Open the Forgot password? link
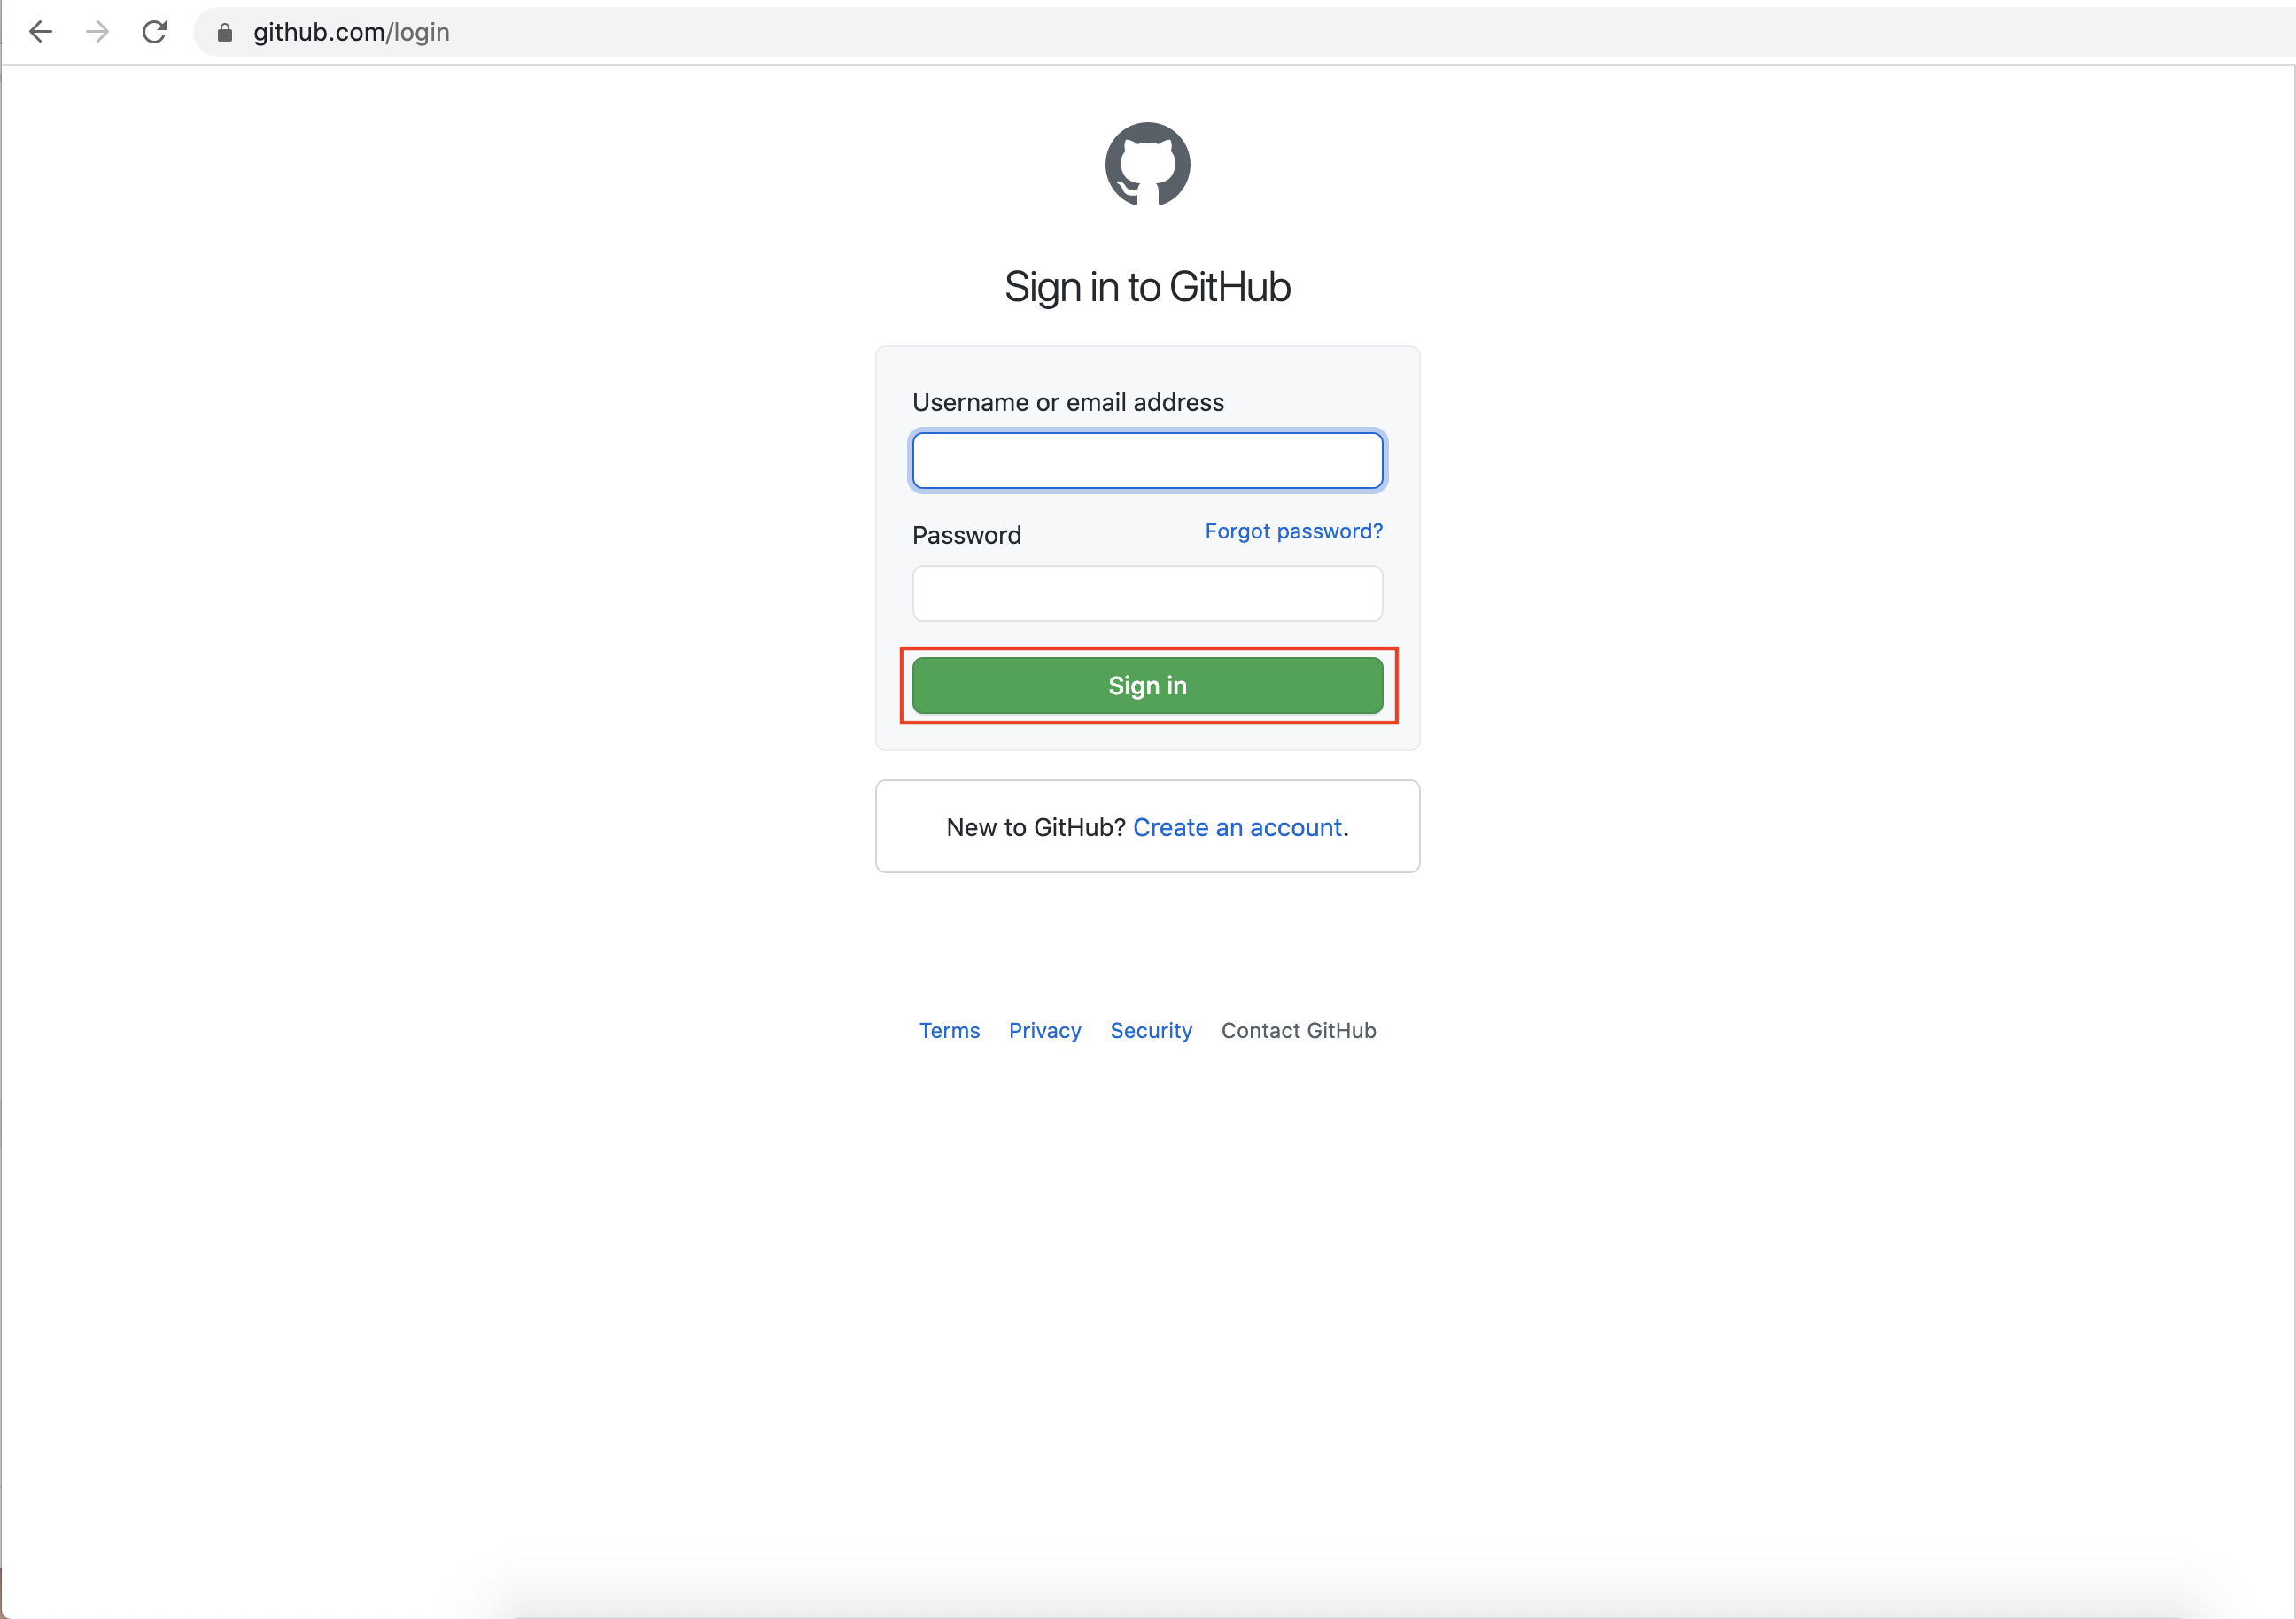2296x1619 pixels. tap(1293, 531)
